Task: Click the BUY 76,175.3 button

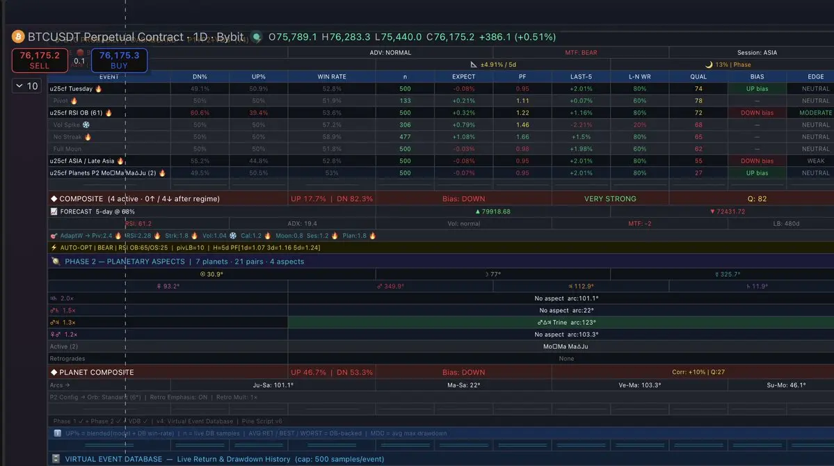Action: (119, 60)
